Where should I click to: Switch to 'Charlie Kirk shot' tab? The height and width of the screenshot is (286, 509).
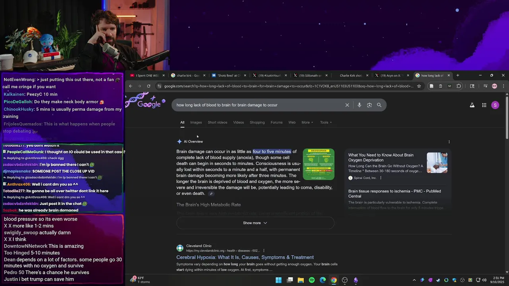(351, 75)
